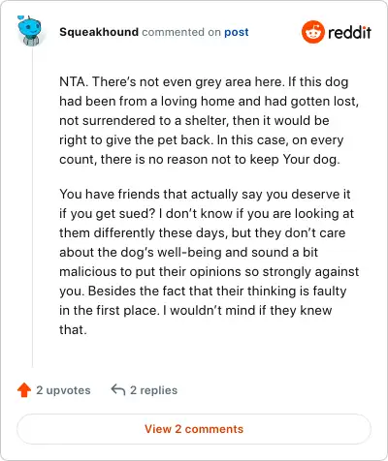Click the orange upvote arrow icon
The width and height of the screenshot is (388, 461).
point(24,390)
